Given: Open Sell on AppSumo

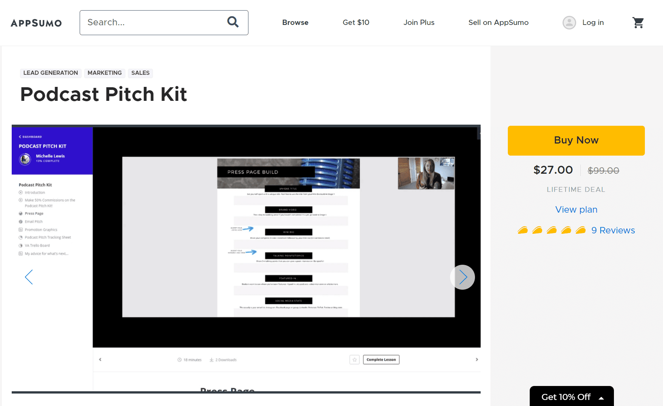Looking at the screenshot, I should (498, 22).
